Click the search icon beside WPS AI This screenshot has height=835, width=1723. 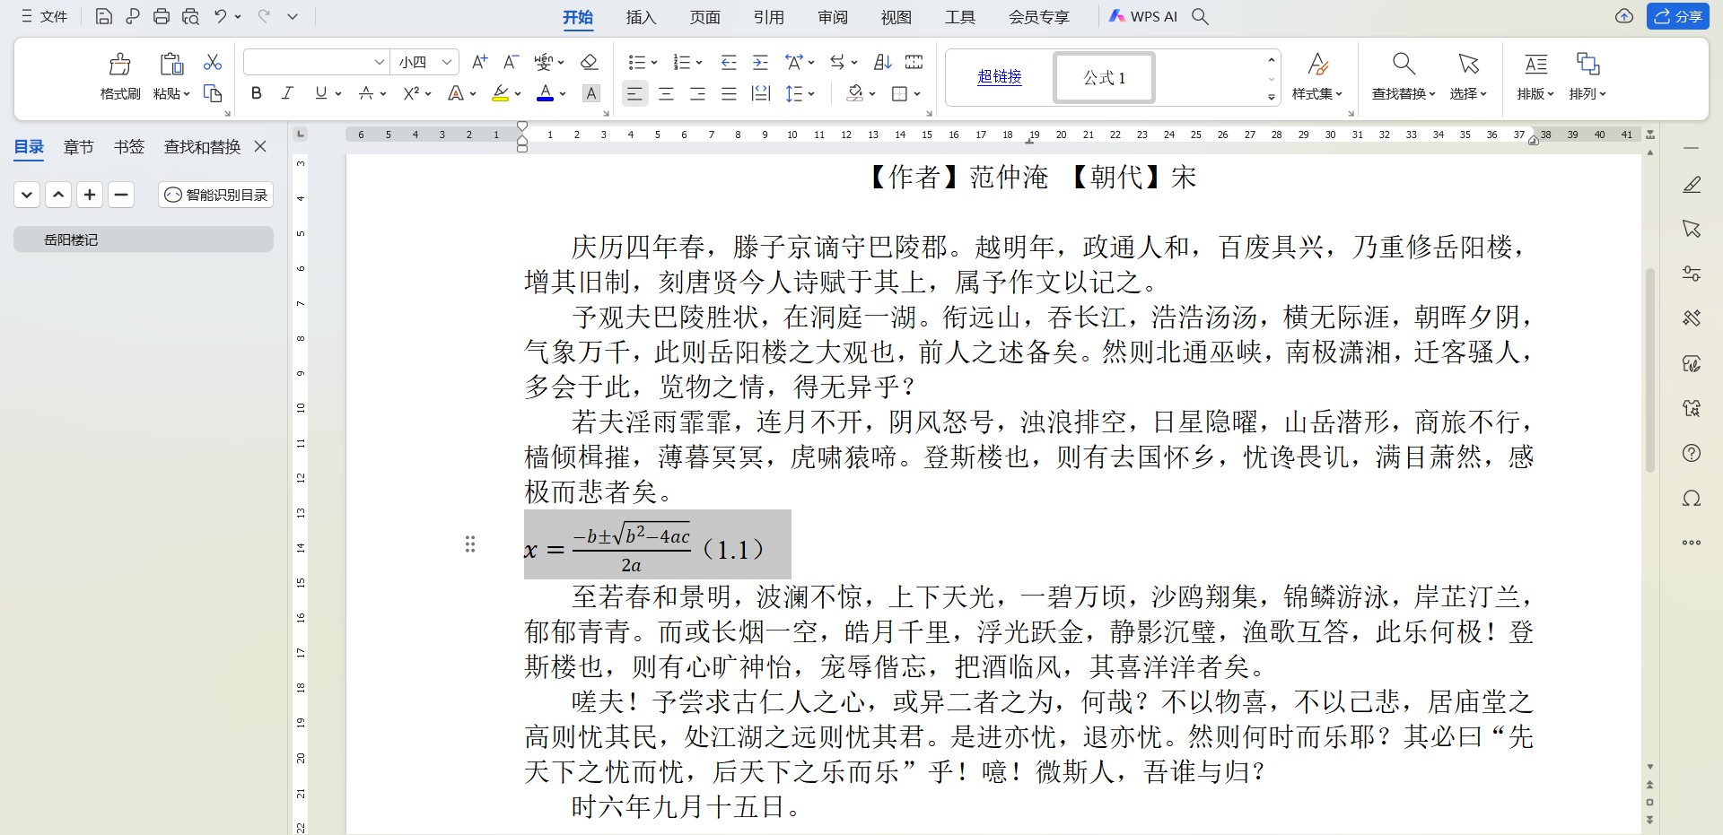(1200, 16)
